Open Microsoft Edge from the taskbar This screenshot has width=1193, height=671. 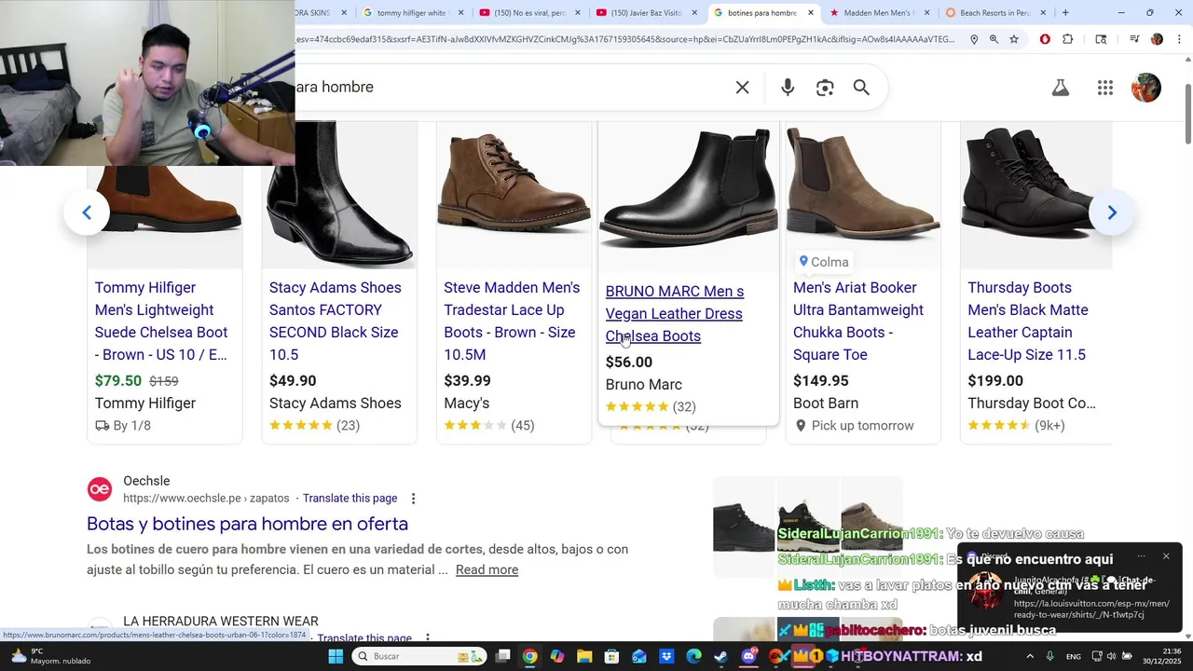[693, 656]
